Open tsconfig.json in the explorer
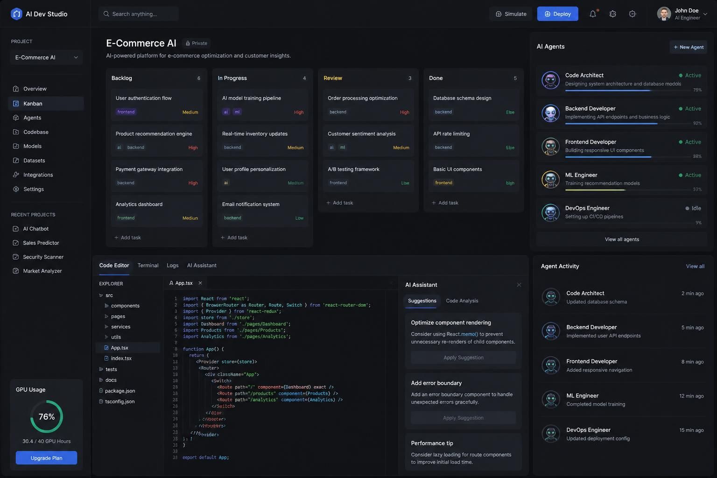Screen dimensions: 717x478 117,401
